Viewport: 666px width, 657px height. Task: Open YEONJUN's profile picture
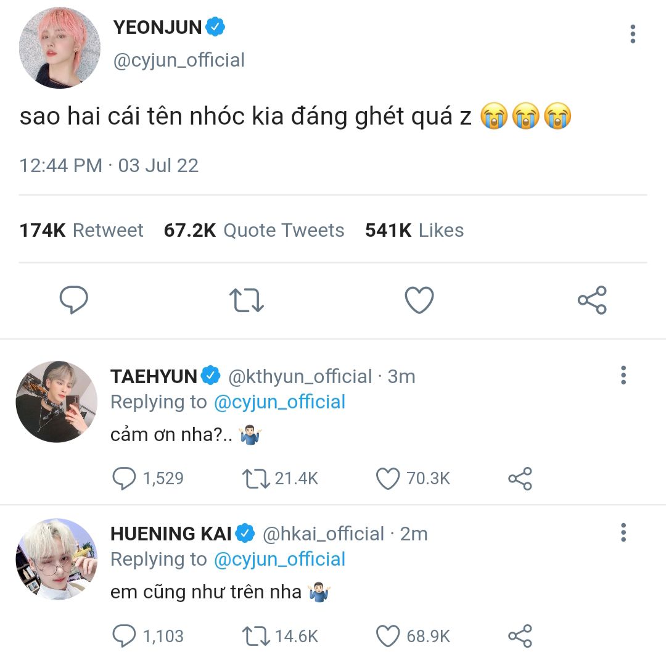point(60,48)
